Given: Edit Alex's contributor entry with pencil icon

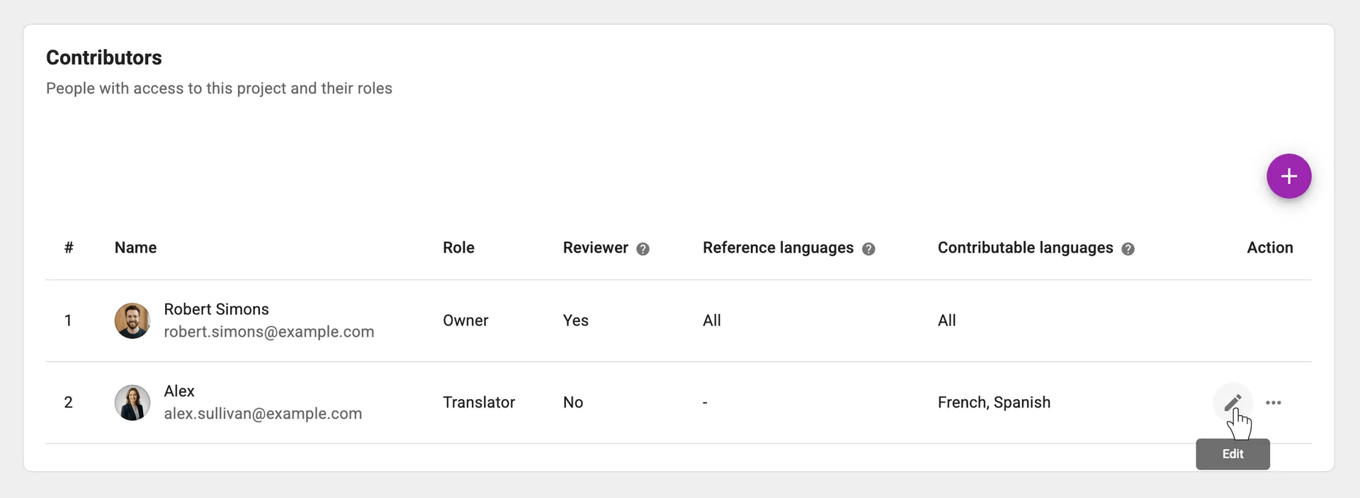Looking at the screenshot, I should pos(1232,403).
